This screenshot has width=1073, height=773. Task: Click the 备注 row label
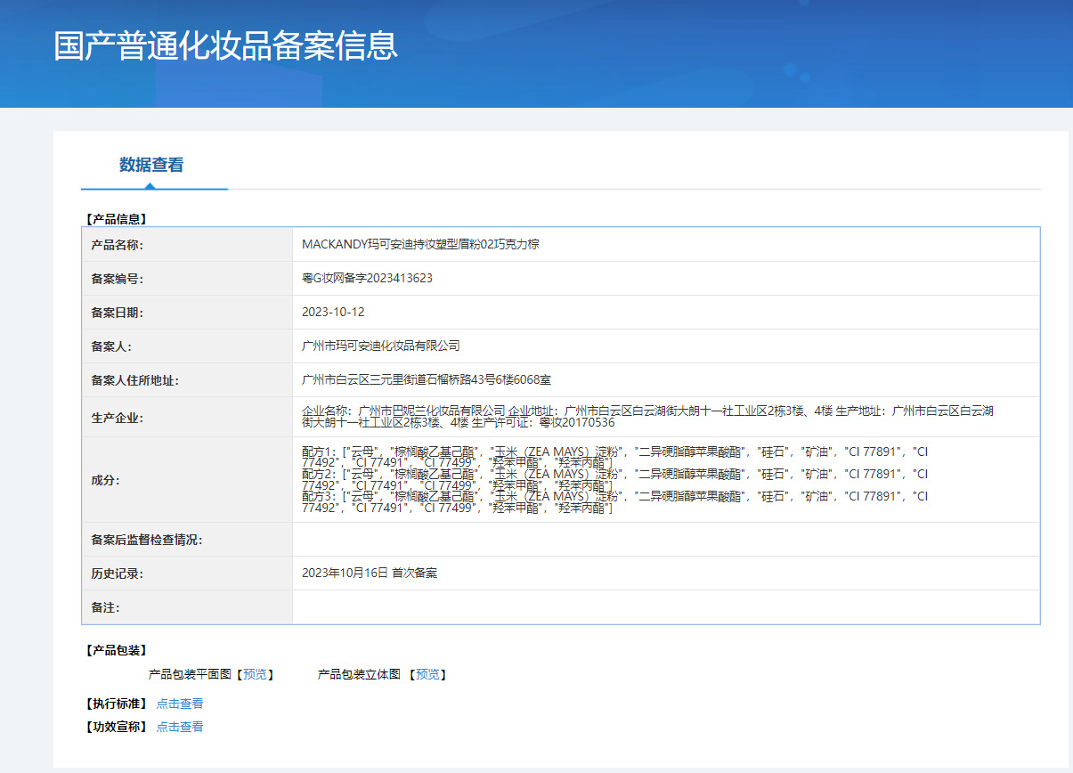pos(105,607)
